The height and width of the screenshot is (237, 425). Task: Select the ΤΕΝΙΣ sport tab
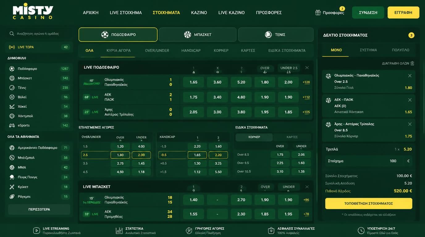(x=276, y=35)
